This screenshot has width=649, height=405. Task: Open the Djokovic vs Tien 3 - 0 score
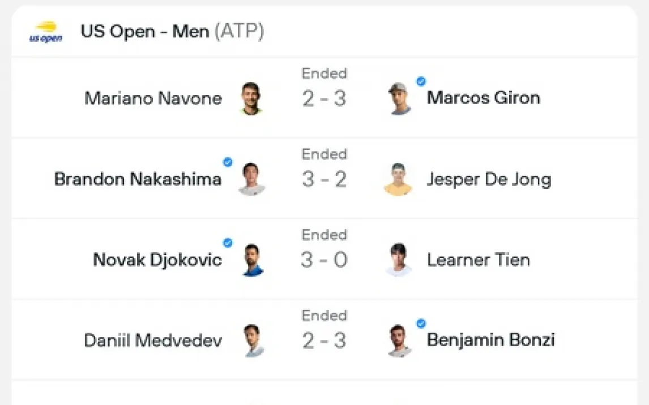[324, 261]
